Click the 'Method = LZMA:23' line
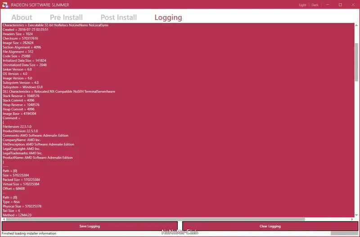Image resolution: width=360 pixels, height=237 pixels. coord(17,215)
